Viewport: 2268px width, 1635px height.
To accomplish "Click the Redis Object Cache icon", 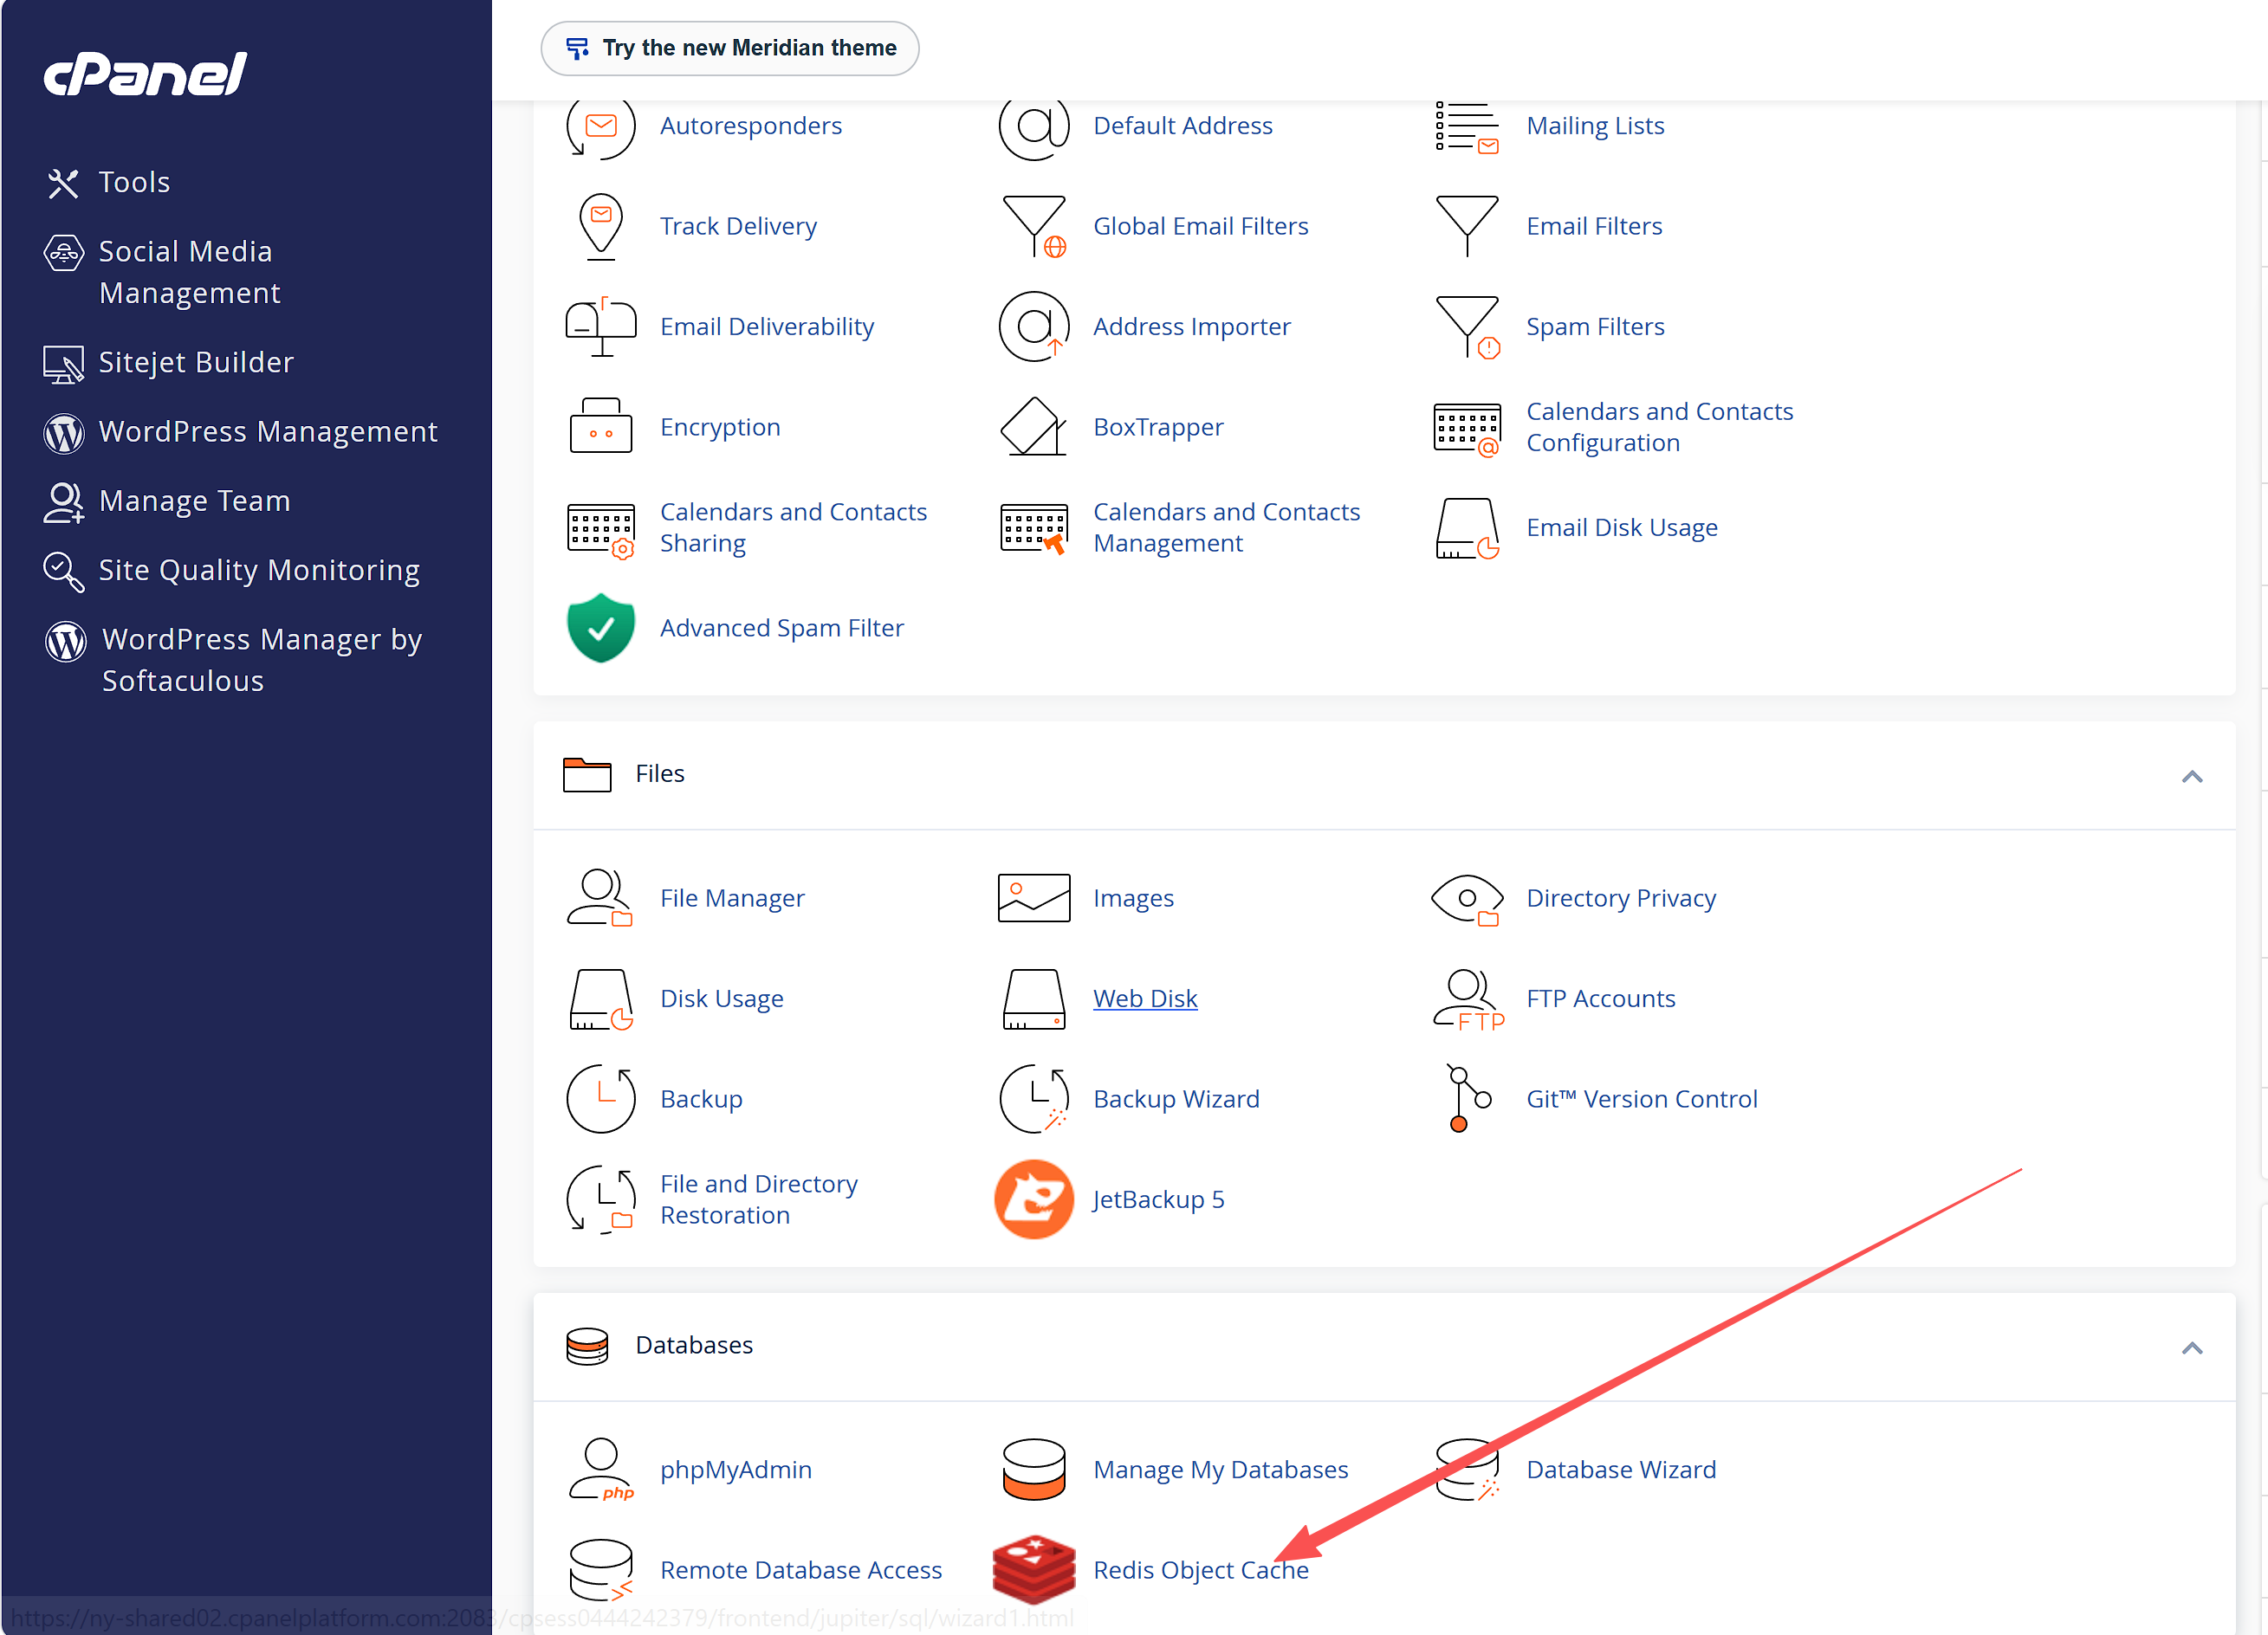I will [1034, 1570].
